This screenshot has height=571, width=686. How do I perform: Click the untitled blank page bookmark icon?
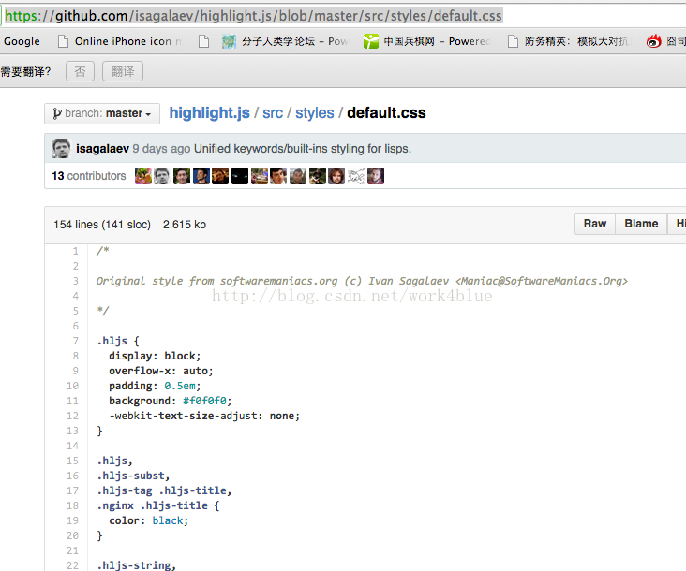click(x=203, y=41)
